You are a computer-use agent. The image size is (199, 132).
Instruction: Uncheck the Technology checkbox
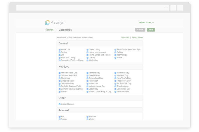115,55
